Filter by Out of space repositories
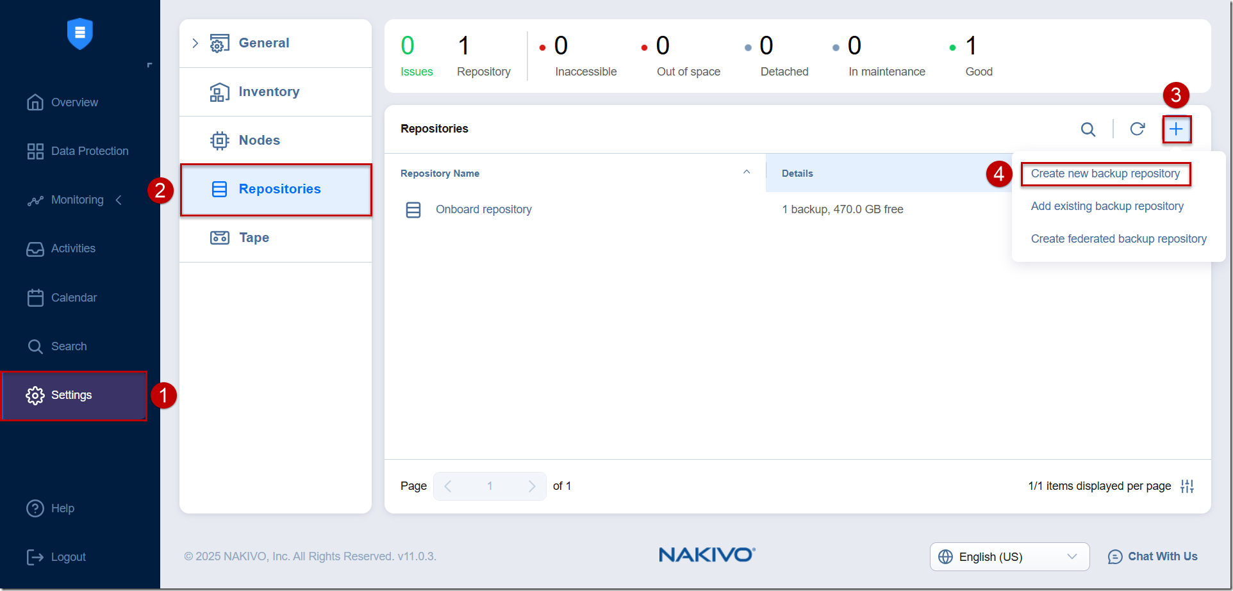Viewport: 1233px width, 591px height. coord(681,56)
